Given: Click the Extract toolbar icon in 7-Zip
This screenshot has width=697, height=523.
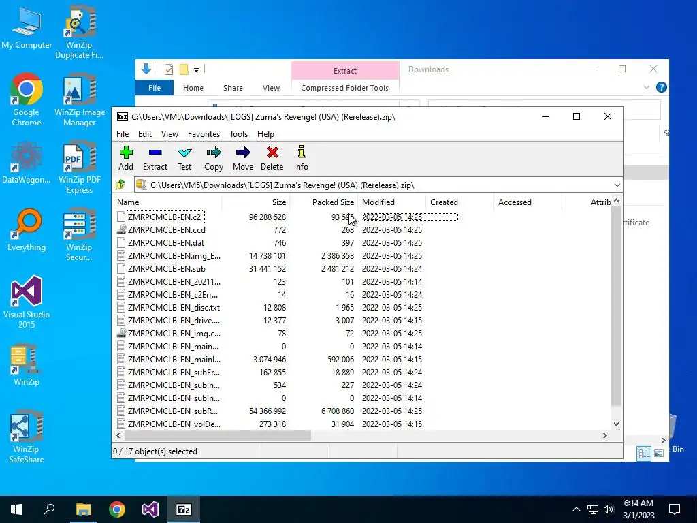Looking at the screenshot, I should (155, 158).
